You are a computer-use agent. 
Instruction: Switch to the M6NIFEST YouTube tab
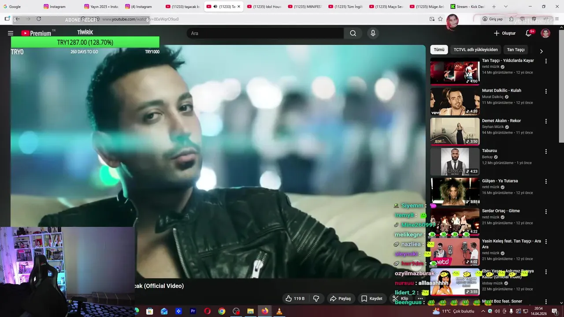coord(304,7)
